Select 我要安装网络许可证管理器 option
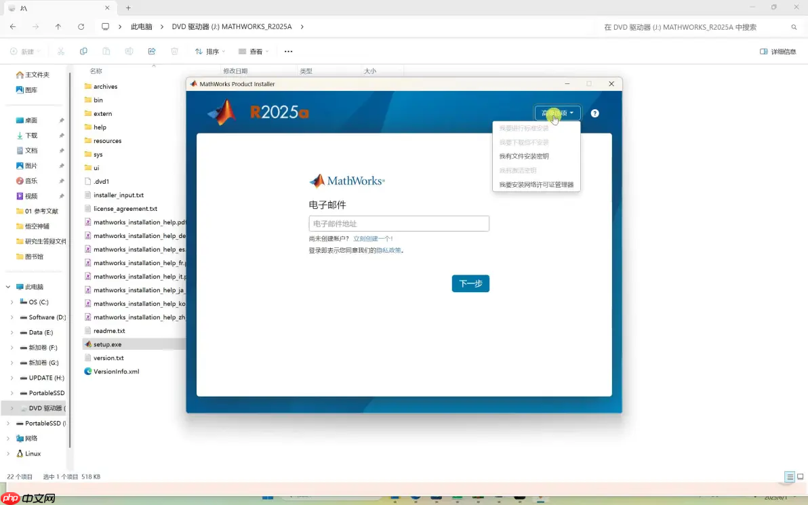 (536, 184)
